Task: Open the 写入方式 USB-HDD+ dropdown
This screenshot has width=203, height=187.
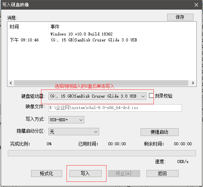Action: [66, 120]
